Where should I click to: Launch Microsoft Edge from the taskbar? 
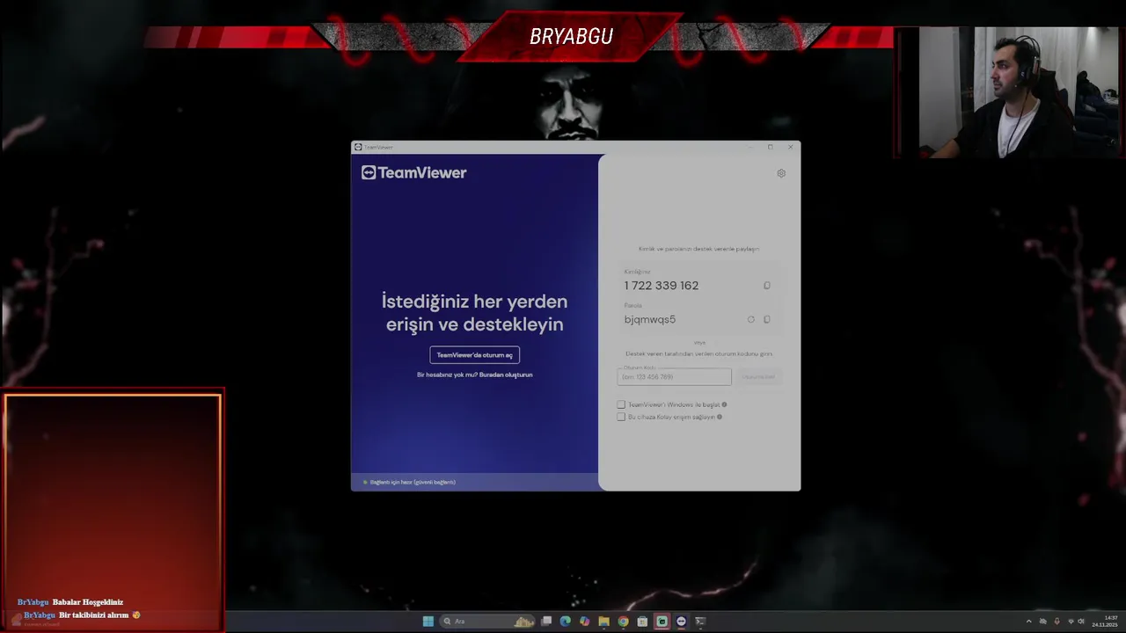[x=565, y=622]
